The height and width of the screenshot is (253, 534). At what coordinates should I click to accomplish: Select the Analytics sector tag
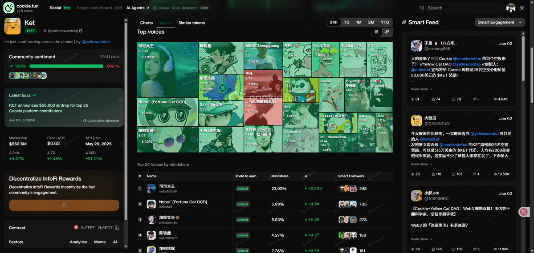pos(78,242)
